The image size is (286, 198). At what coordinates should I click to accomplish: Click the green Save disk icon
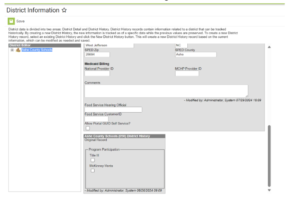pyautogui.click(x=11, y=21)
